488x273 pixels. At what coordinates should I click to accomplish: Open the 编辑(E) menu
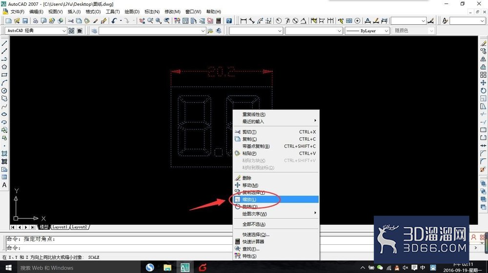click(x=36, y=12)
